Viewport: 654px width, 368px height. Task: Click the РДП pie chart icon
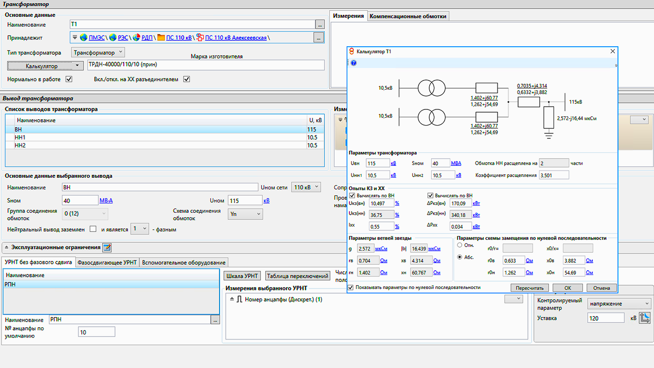[x=136, y=38]
